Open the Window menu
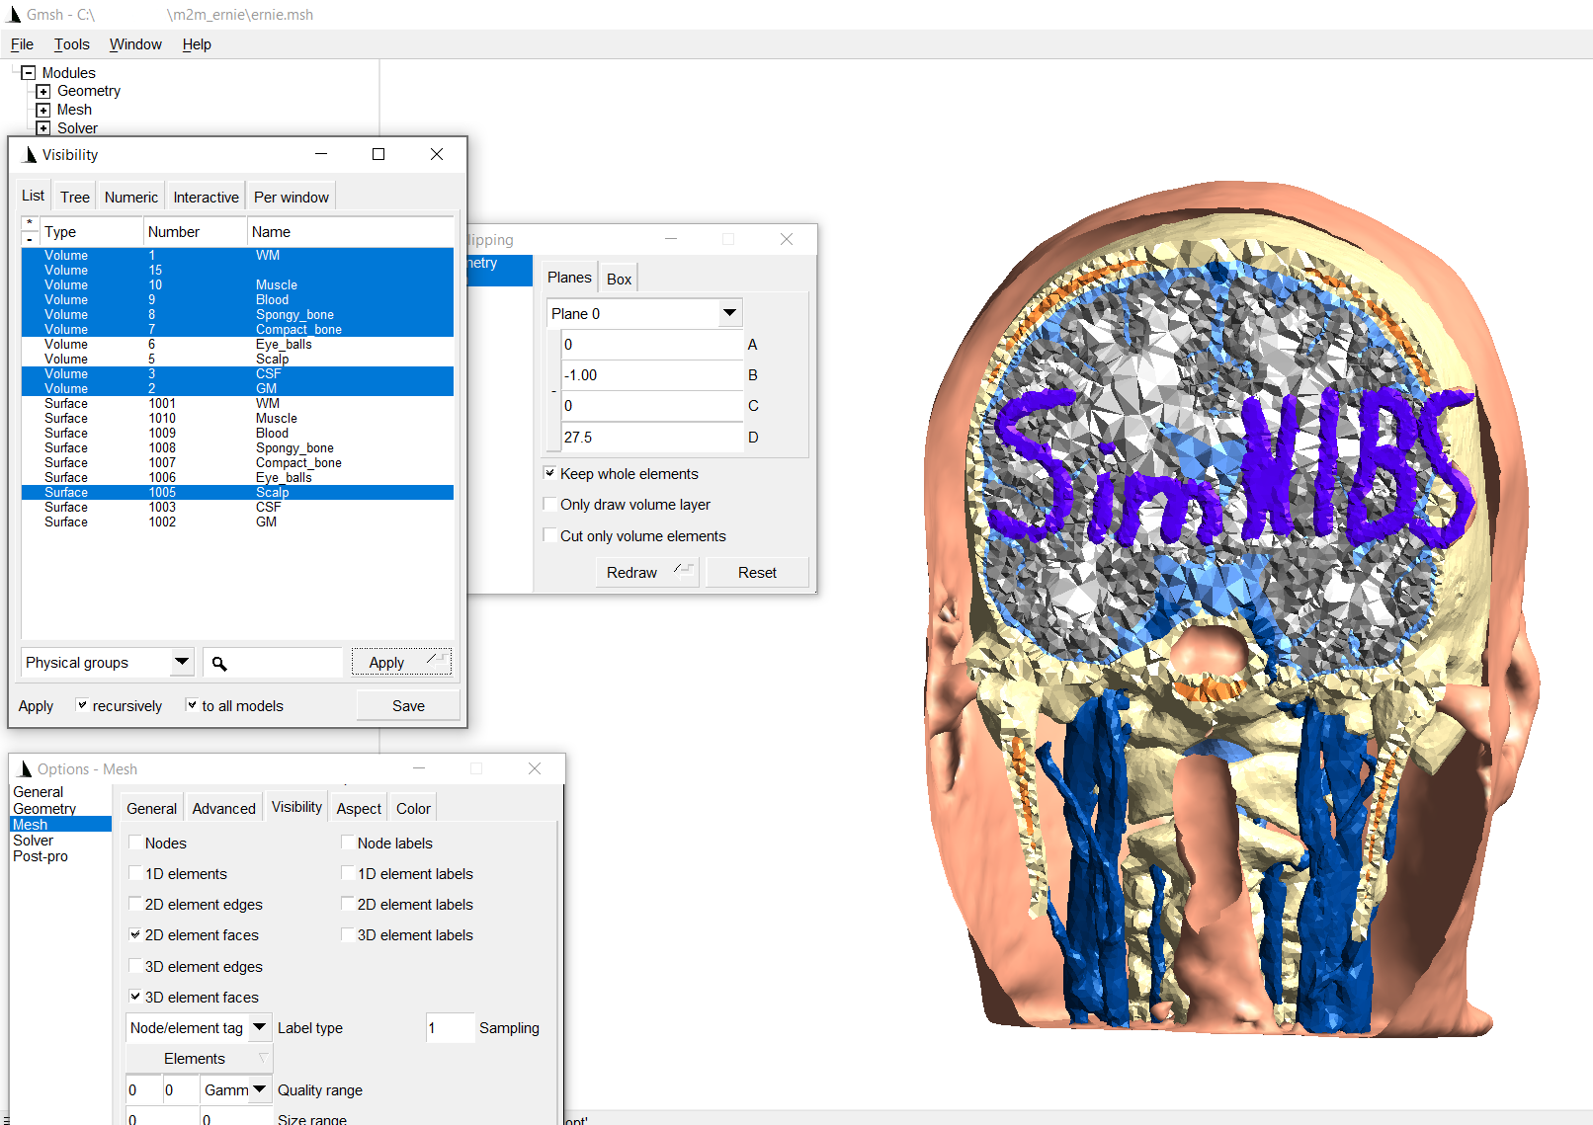 (135, 44)
